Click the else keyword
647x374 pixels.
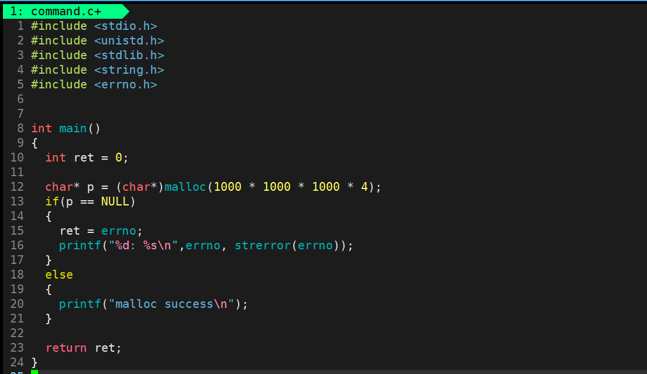(x=59, y=275)
